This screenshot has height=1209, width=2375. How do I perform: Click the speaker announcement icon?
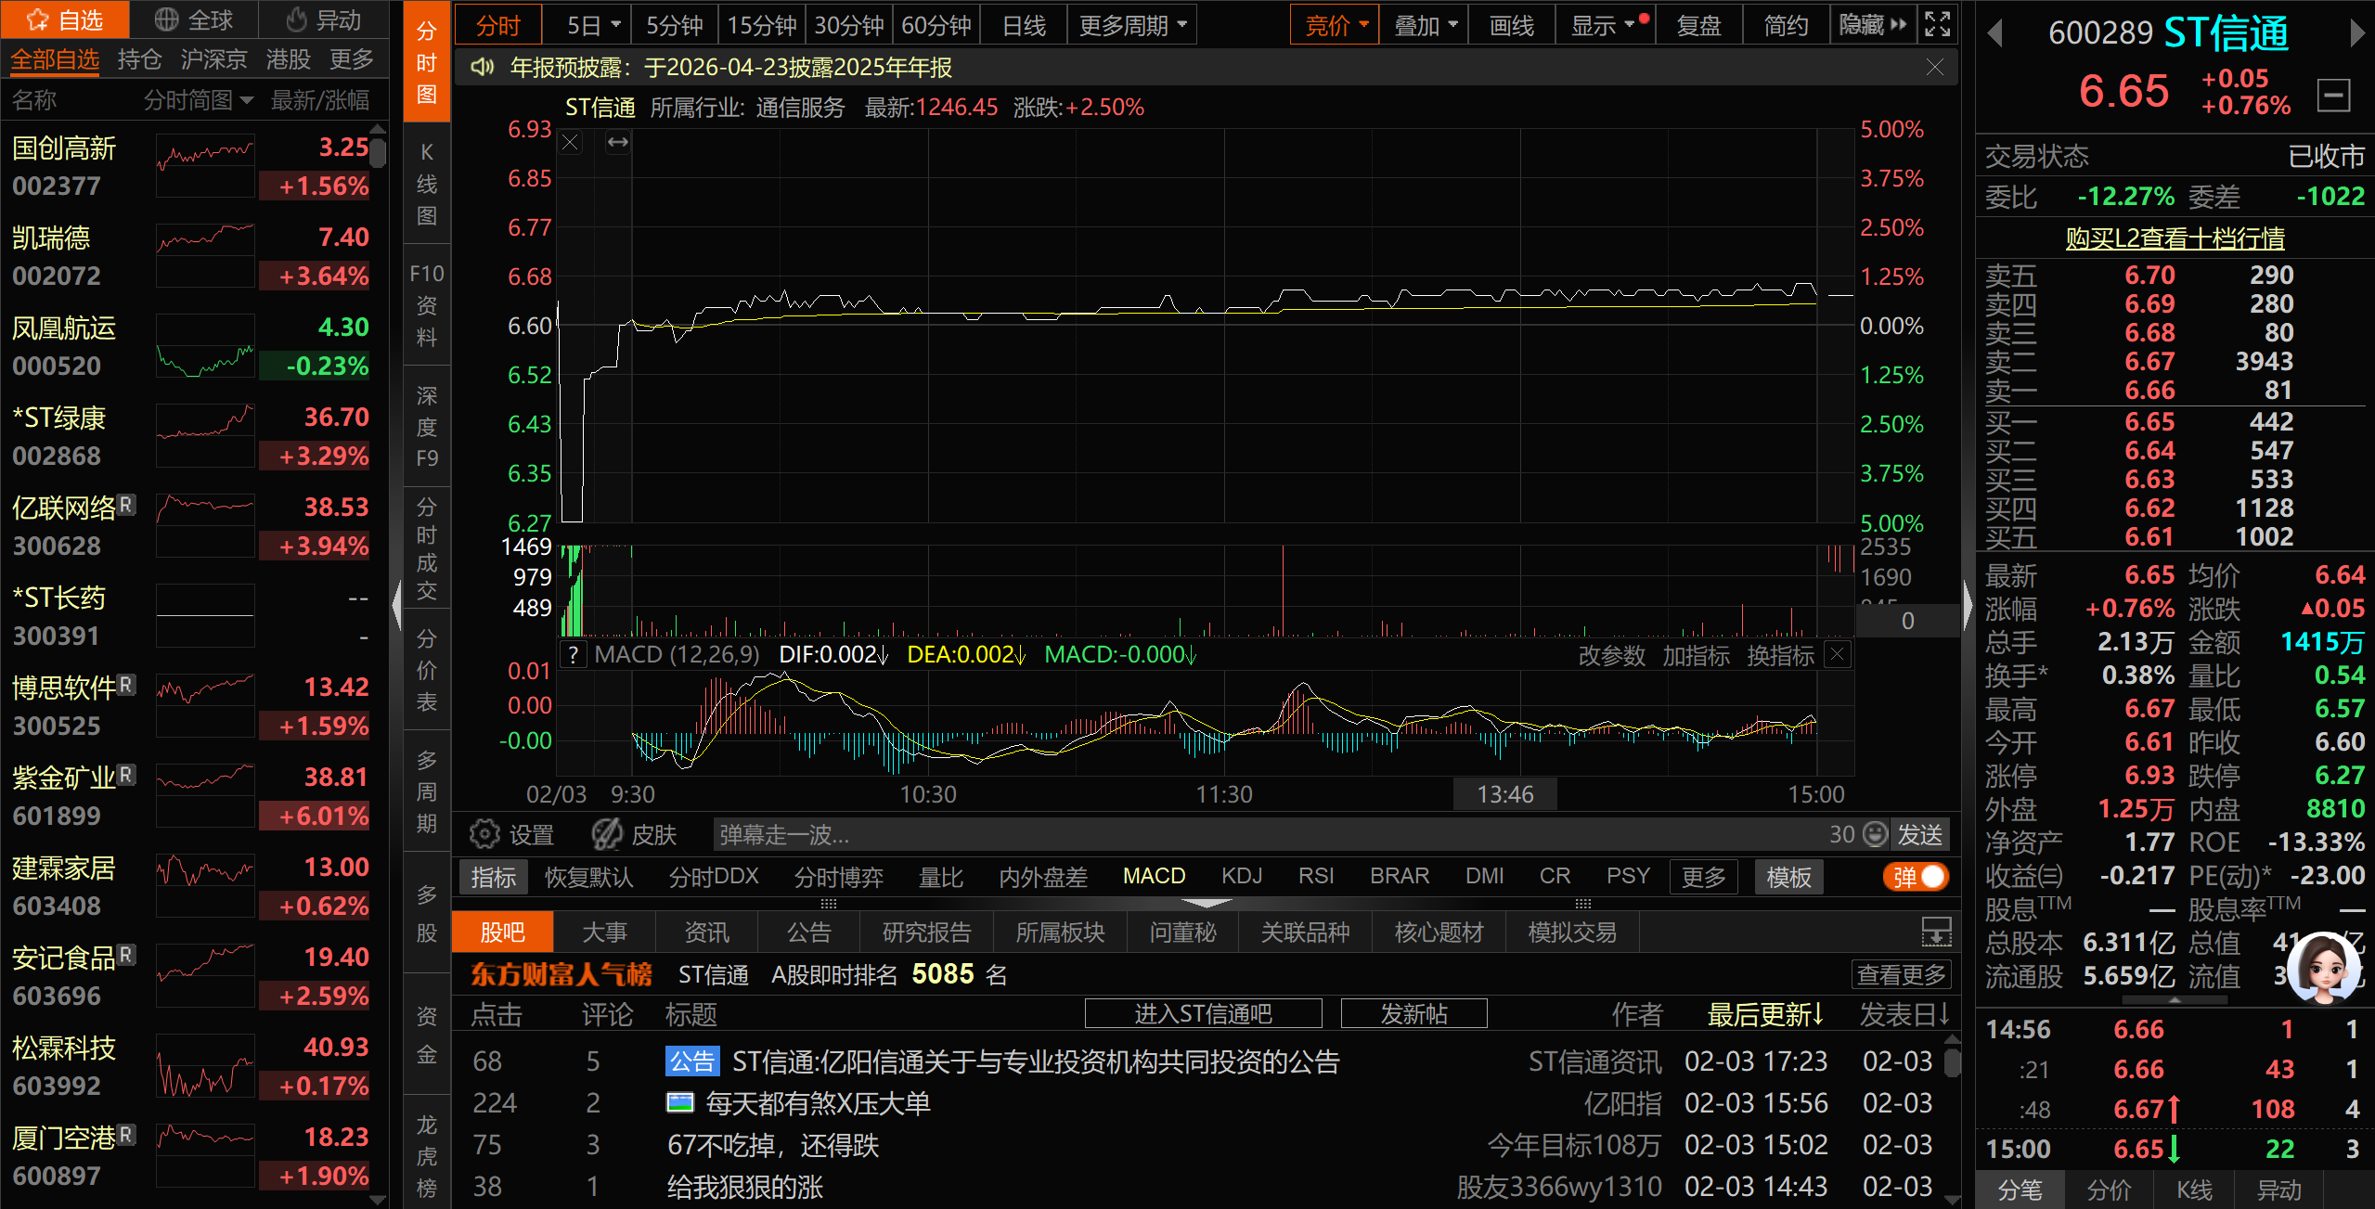[482, 68]
